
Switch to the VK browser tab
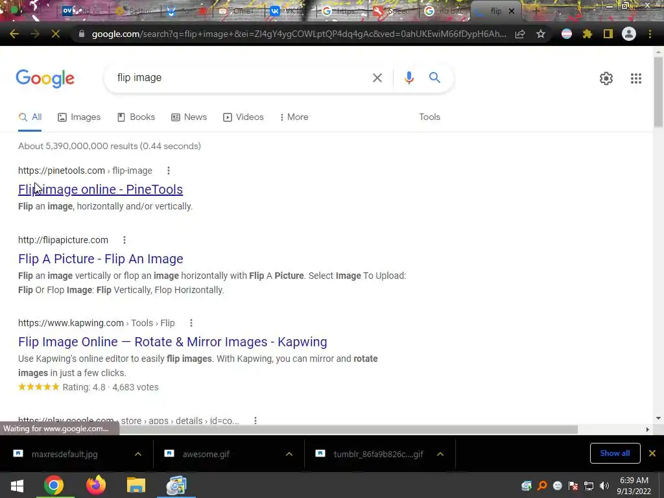[288, 11]
